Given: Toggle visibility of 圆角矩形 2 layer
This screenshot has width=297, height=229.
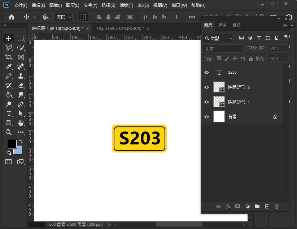Looking at the screenshot, I should (206, 87).
